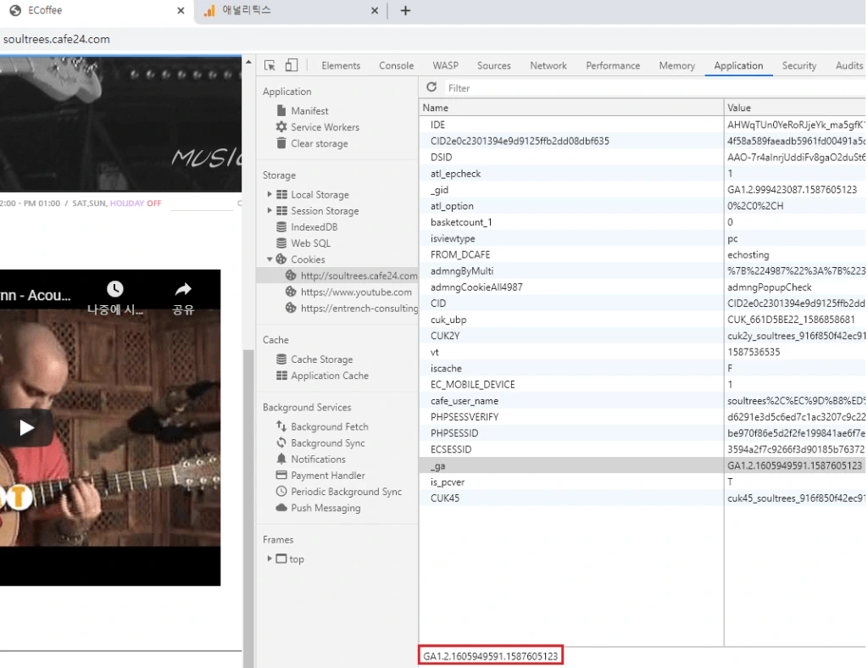Switch to the Elements tab
The height and width of the screenshot is (668, 868).
point(341,65)
